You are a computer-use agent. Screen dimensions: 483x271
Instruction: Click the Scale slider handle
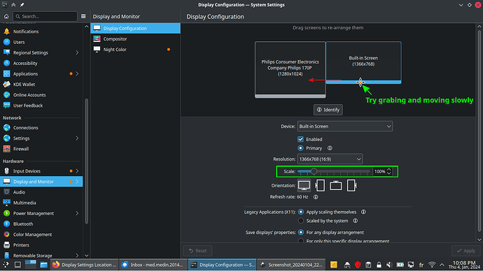tap(314, 171)
